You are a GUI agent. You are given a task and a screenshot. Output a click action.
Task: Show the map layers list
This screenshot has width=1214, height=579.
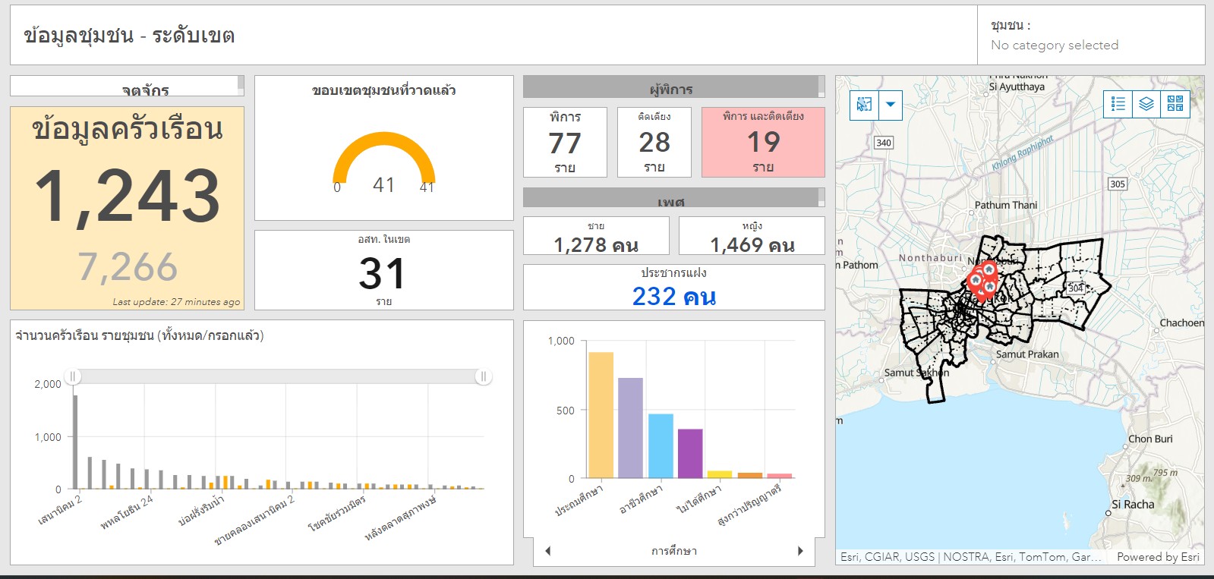1146,104
